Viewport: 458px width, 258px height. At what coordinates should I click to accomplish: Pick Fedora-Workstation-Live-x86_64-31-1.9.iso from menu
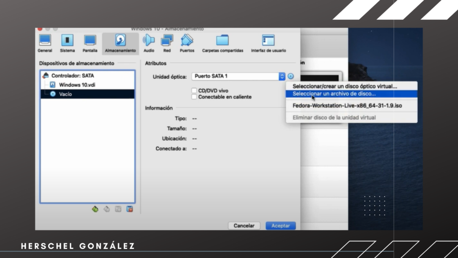click(352, 106)
